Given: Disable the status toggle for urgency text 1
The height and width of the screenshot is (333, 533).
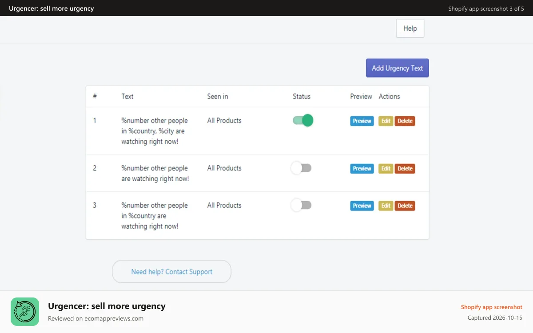Looking at the screenshot, I should (303, 120).
